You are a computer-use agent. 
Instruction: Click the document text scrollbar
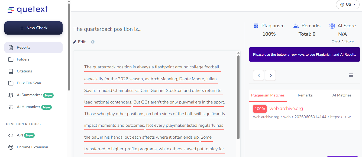tap(238, 97)
